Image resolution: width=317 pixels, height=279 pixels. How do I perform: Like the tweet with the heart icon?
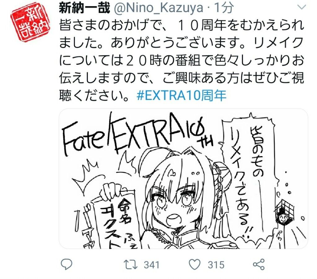pyautogui.click(x=194, y=264)
